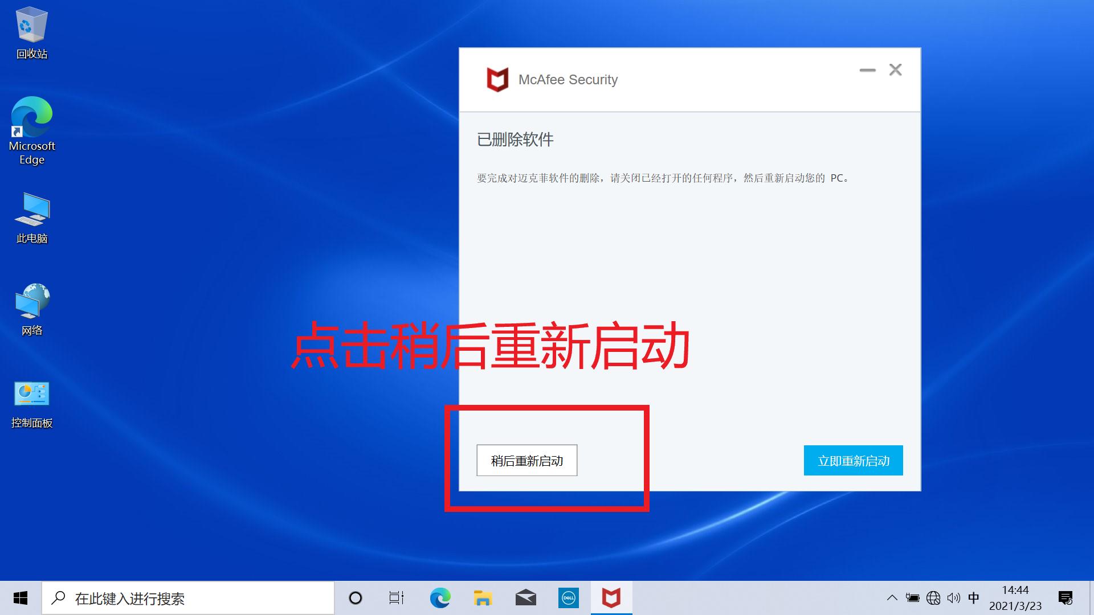Image resolution: width=1094 pixels, height=615 pixels.
Task: Open File Explorer from the taskbar
Action: [483, 598]
